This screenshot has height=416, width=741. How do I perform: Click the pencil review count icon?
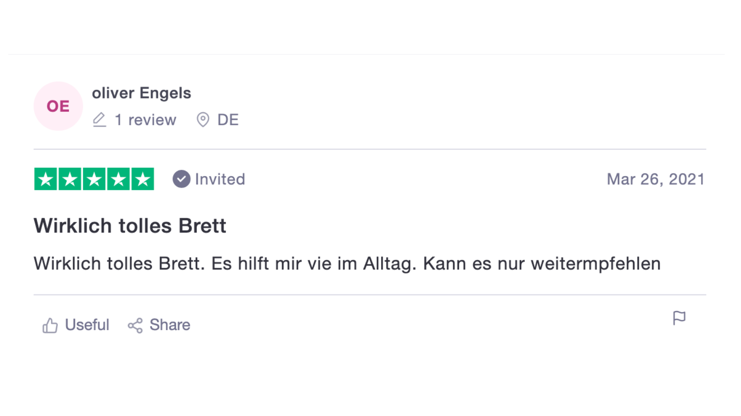tap(100, 120)
